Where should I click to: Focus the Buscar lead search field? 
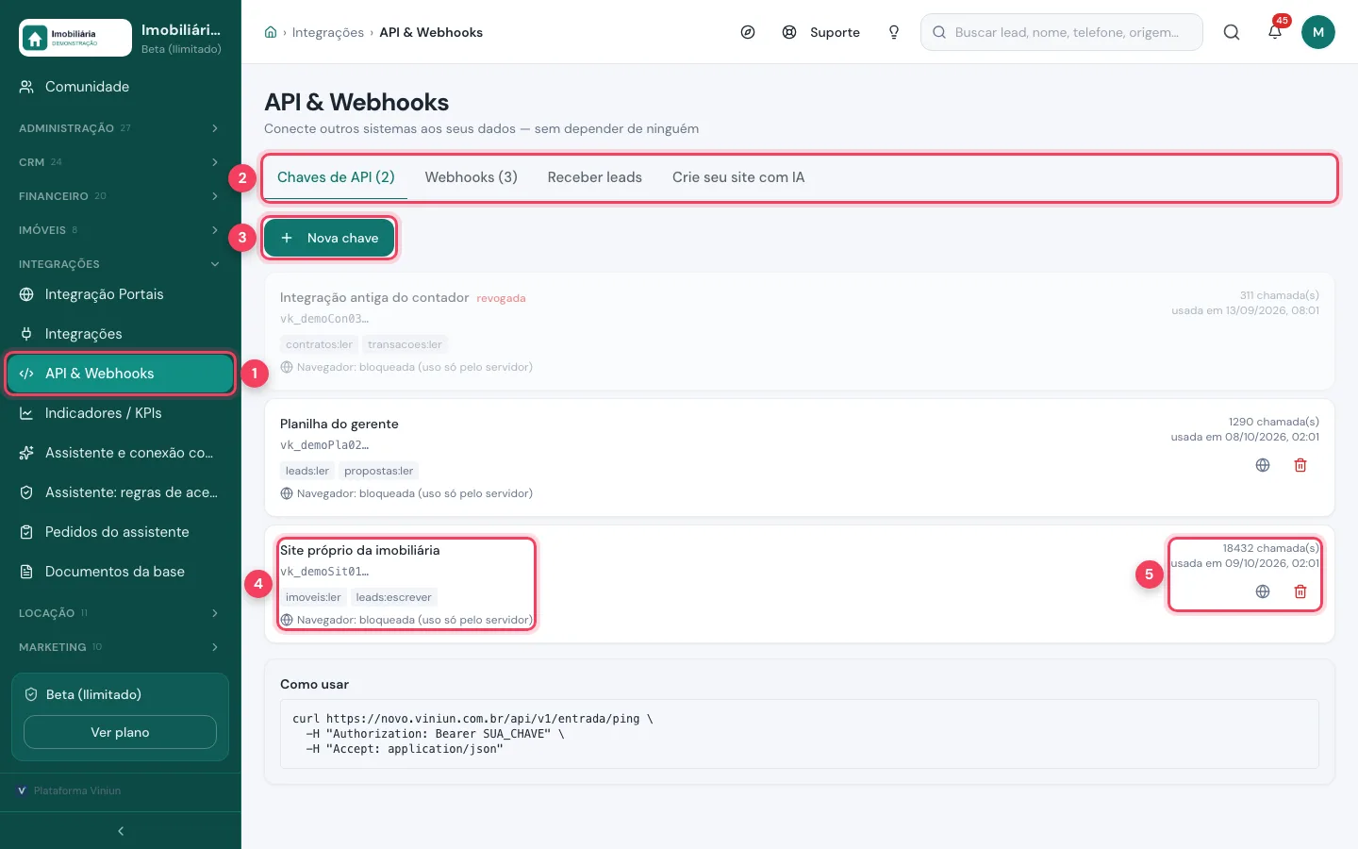point(1062,32)
